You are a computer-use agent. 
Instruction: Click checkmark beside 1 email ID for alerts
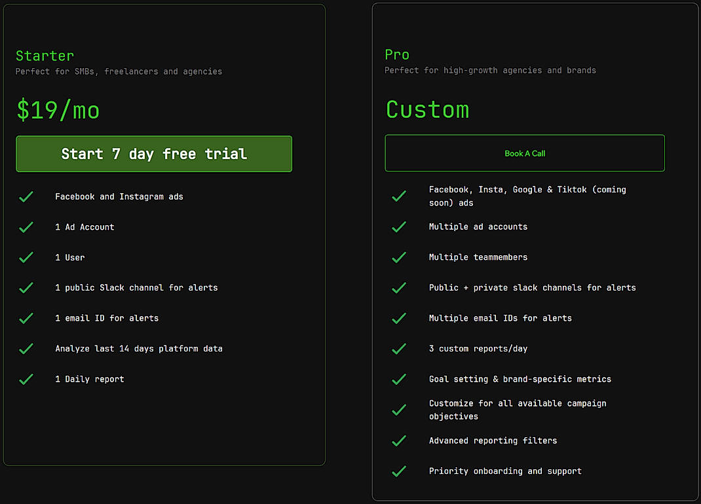pyautogui.click(x=26, y=318)
